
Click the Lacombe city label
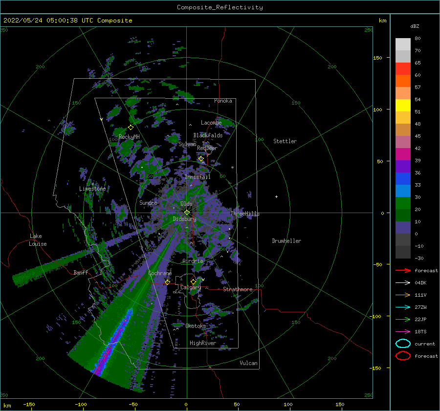[x=211, y=123]
